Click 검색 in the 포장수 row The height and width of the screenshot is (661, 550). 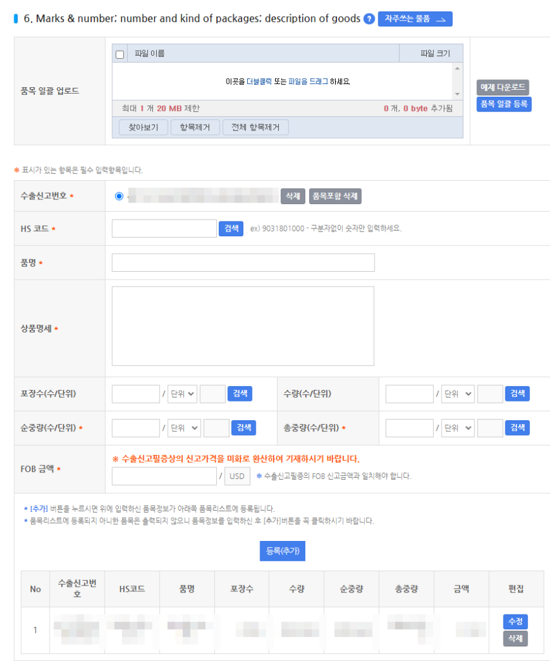pos(239,394)
